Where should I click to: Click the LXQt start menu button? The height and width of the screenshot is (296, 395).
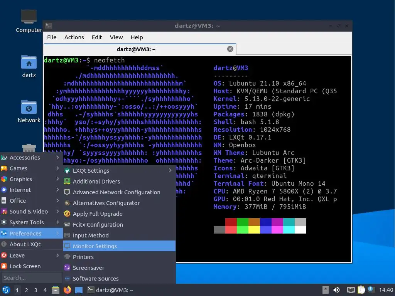(x=6, y=290)
